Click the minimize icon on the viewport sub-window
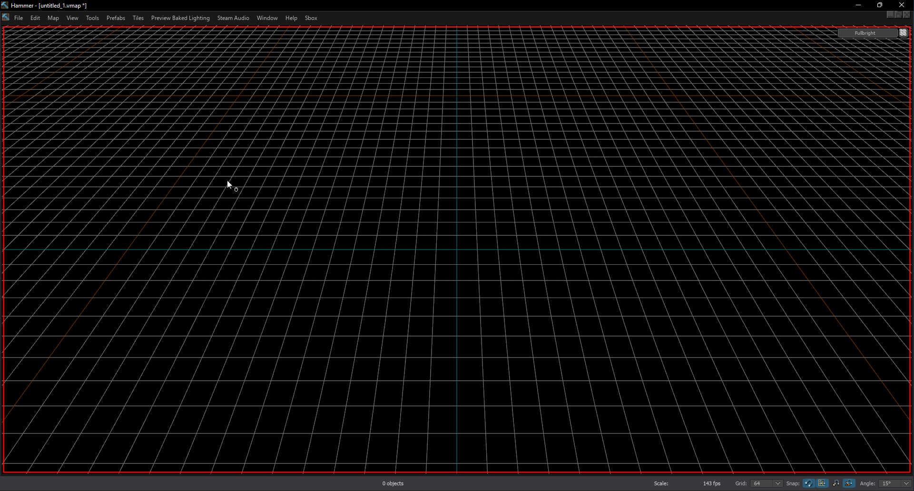 coord(890,15)
